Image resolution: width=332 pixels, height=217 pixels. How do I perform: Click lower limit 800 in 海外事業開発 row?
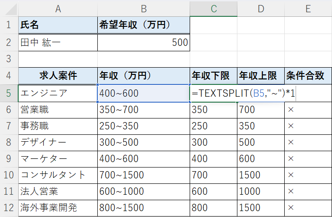coord(214,208)
